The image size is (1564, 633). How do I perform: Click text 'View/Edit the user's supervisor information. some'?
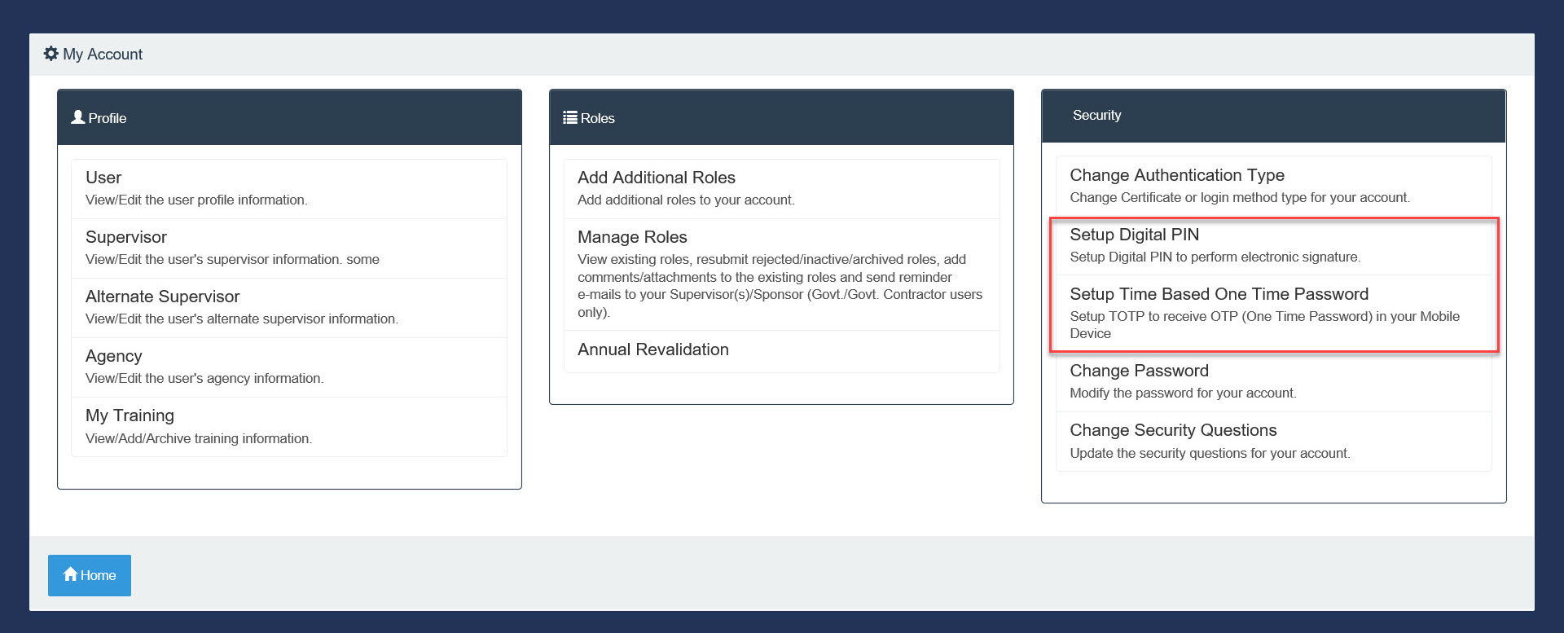tap(232, 260)
